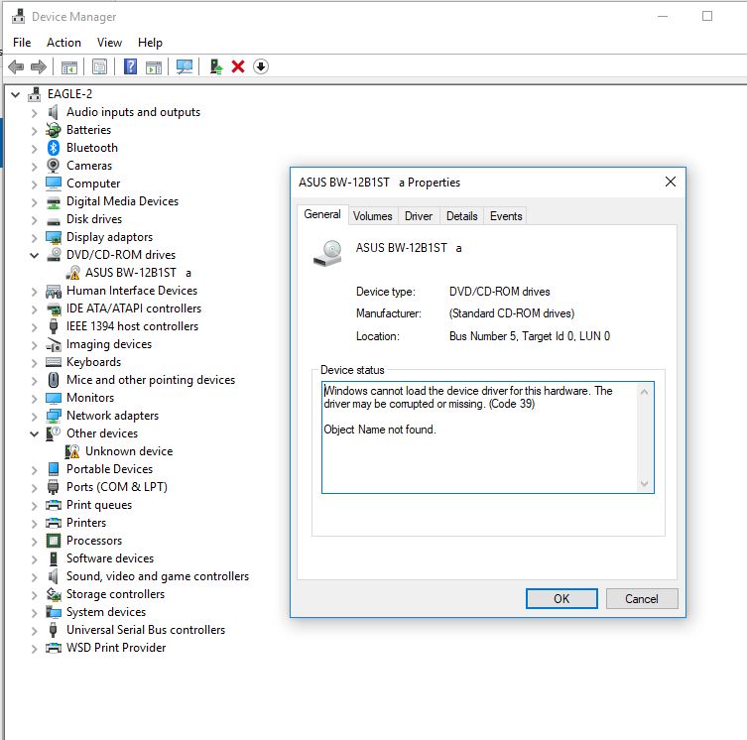Select Software devices in the tree
This screenshot has width=747, height=740.
tap(110, 558)
